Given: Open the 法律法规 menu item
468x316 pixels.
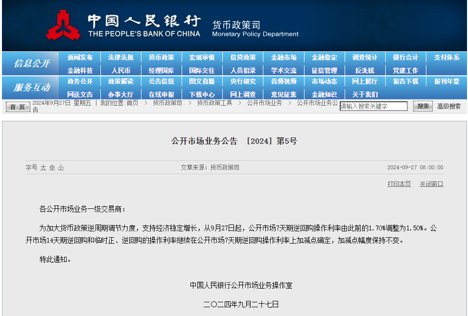Looking at the screenshot, I should tap(120, 57).
